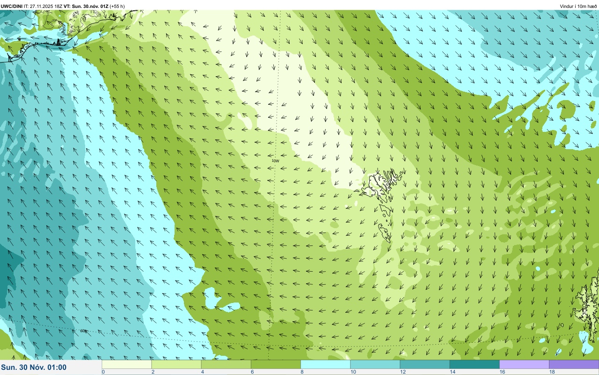Click the 'VT: Sun. 30.nóv. 01Z' valid time
599x375 pixels.
tap(86, 6)
